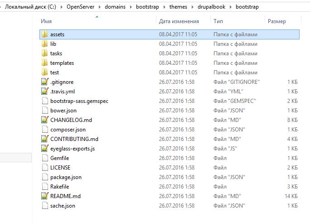Viewport: 310px width, 223px height.
Task: Click the date of the assets folder
Action: (178, 34)
